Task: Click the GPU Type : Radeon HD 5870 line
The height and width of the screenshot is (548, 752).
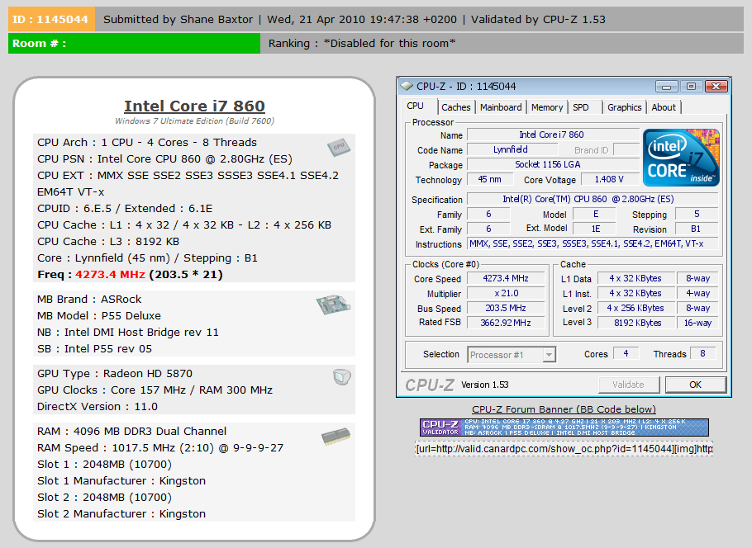Action: pyautogui.click(x=115, y=373)
